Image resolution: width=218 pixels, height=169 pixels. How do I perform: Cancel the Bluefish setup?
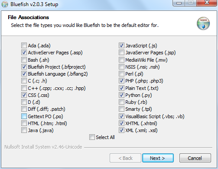195,158
